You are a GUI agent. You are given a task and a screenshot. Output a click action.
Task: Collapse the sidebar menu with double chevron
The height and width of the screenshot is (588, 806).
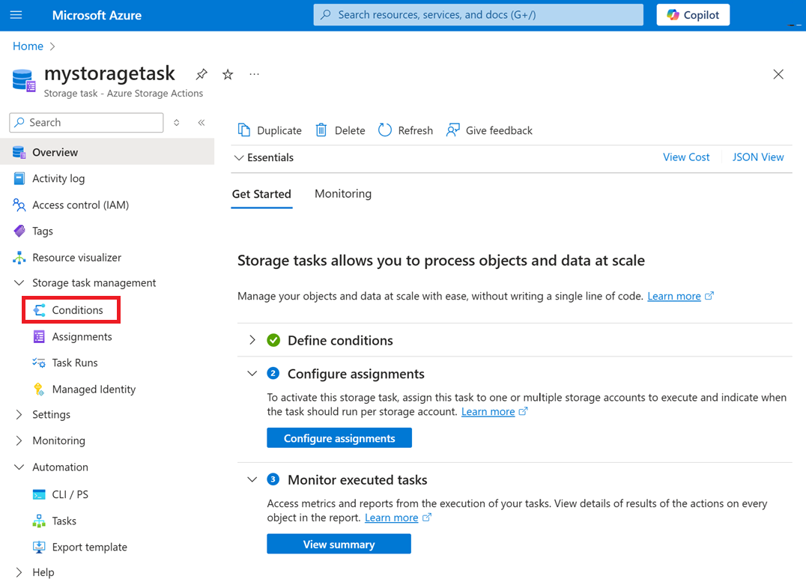click(201, 122)
